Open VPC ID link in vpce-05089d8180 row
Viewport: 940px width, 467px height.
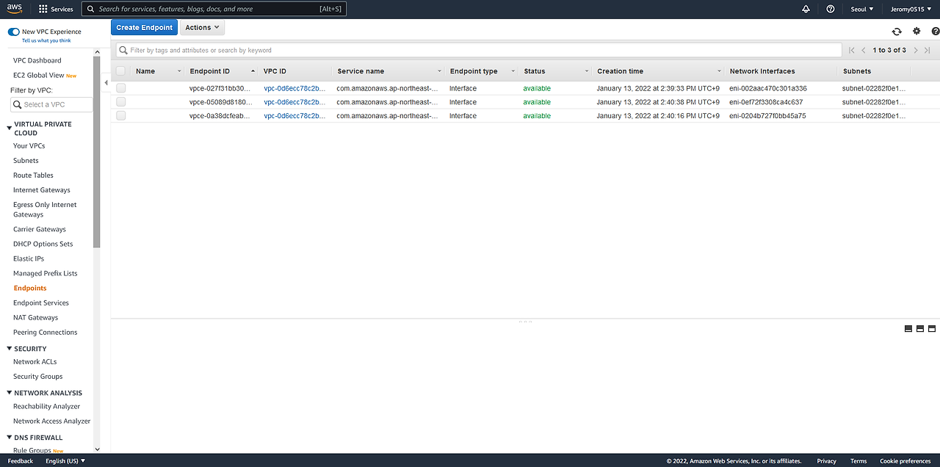(294, 102)
